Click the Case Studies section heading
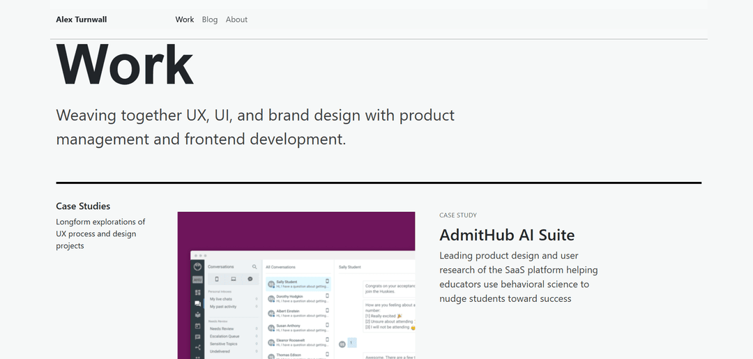This screenshot has height=359, width=753. pyautogui.click(x=83, y=206)
